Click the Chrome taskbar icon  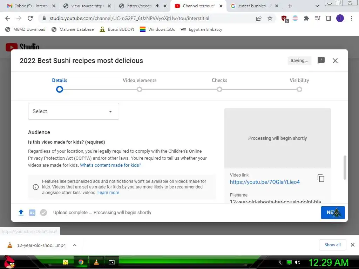(81, 262)
